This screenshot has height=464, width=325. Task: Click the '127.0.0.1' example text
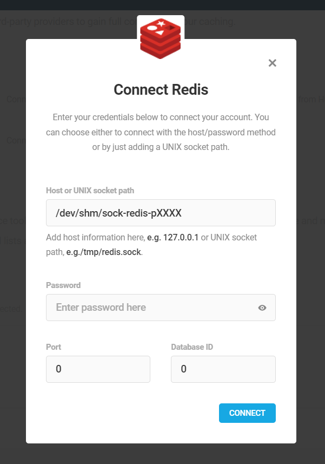click(181, 237)
